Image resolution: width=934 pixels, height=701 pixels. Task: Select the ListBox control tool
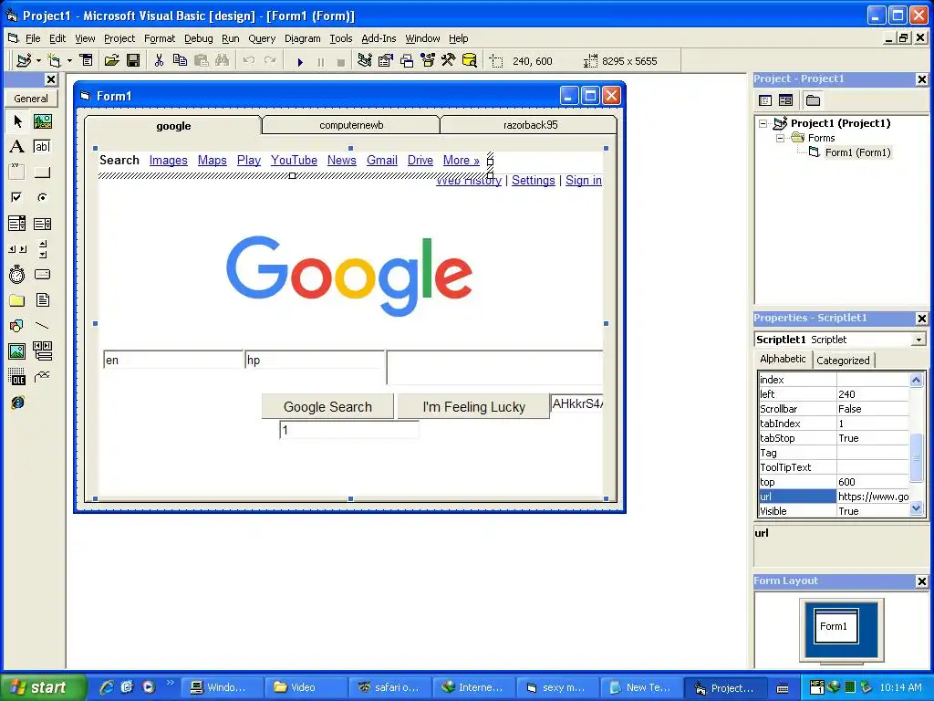[x=42, y=224]
